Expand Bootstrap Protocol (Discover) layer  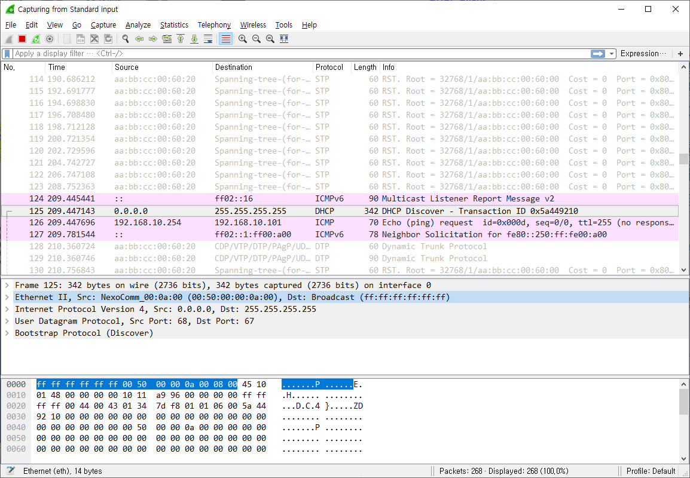tap(7, 333)
